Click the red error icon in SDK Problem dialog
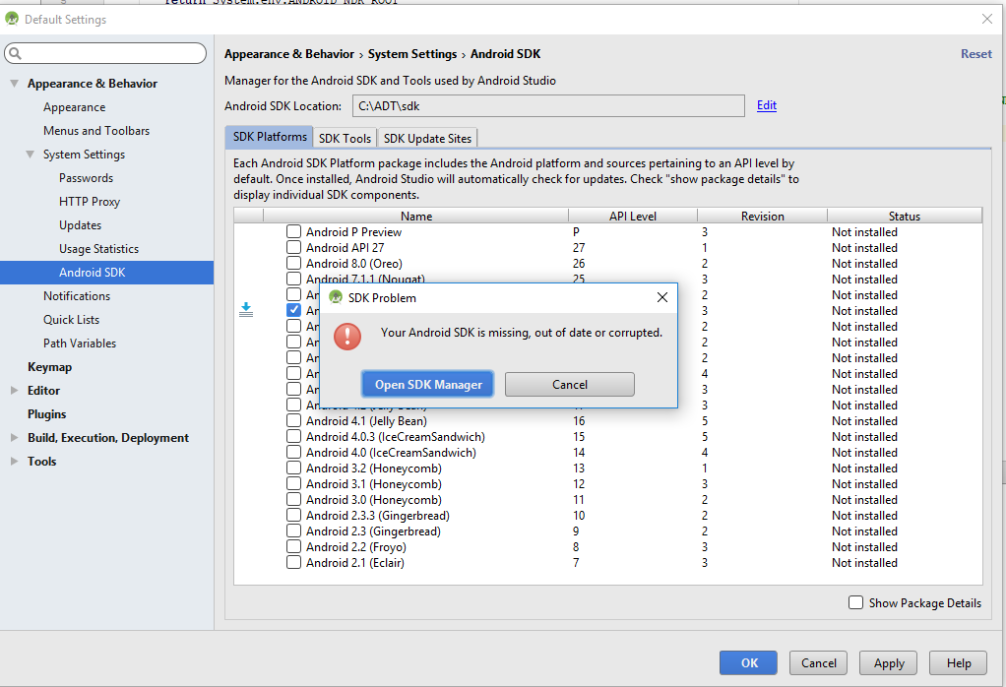Image resolution: width=1006 pixels, height=687 pixels. point(346,338)
